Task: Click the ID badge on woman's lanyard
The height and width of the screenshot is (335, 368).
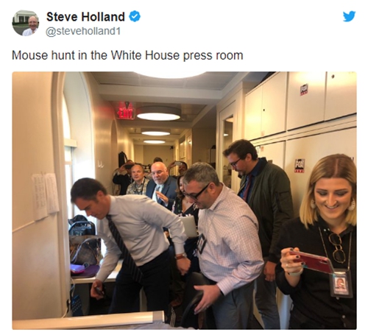Action: [x=341, y=283]
